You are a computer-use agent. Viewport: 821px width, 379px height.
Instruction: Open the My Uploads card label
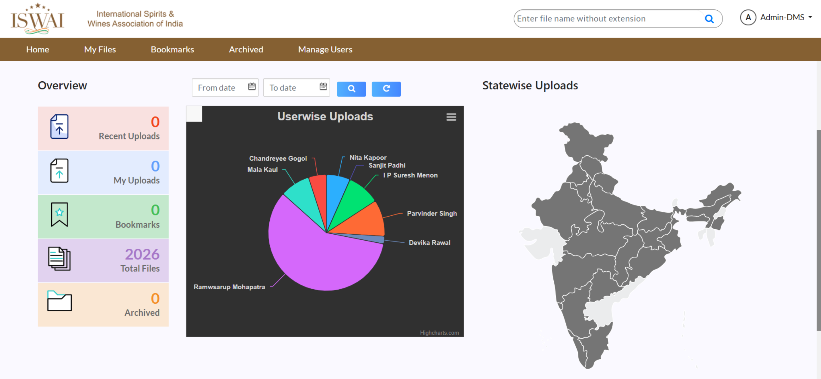click(x=137, y=180)
